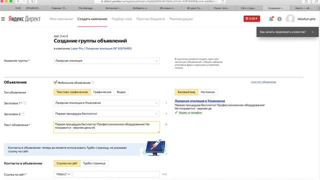The width and height of the screenshot is (320, 180).
Task: Click очистить объявление link
Action: click(x=263, y=82)
